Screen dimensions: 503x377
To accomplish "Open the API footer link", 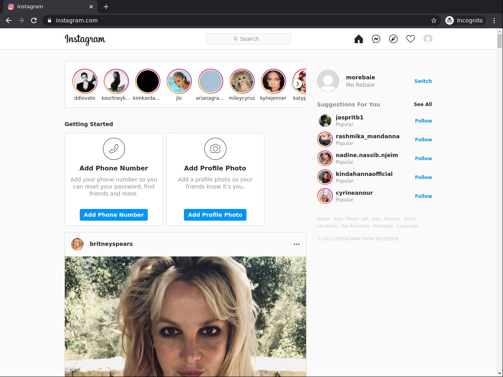I will [x=365, y=219].
